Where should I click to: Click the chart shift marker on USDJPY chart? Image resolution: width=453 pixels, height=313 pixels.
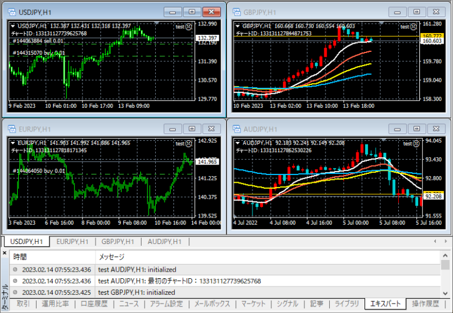click(156, 23)
